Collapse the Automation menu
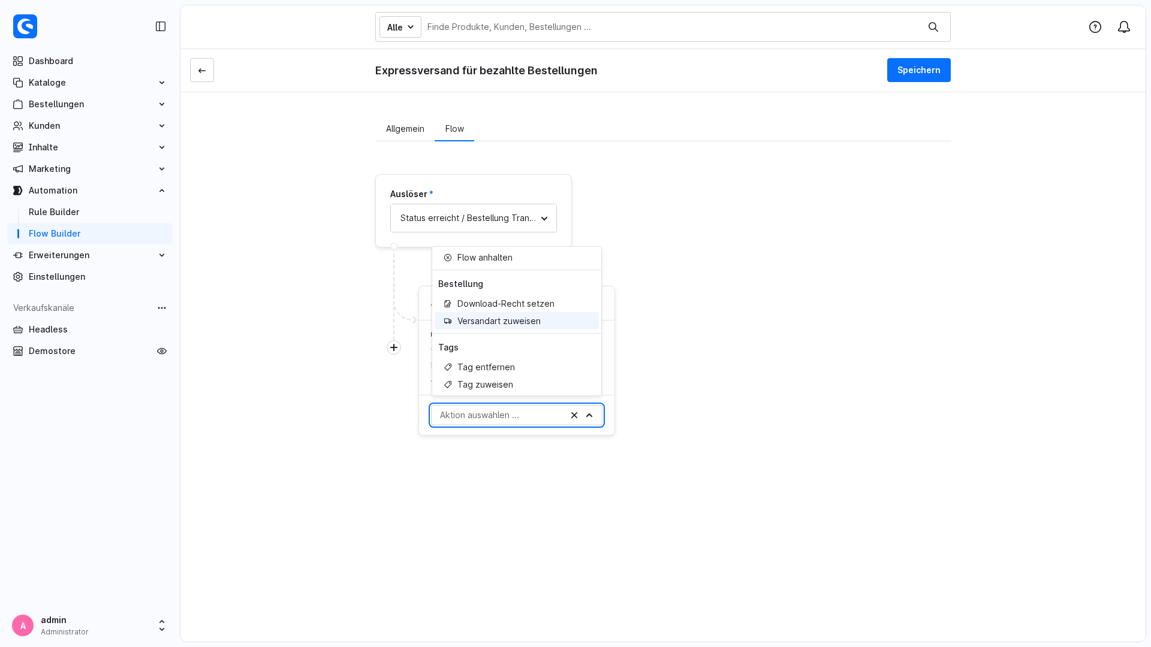 click(162, 191)
